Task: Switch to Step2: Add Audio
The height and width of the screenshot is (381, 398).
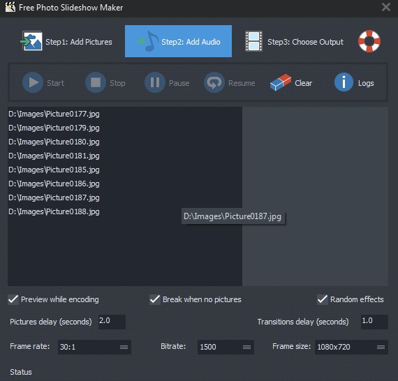Action: [x=178, y=41]
